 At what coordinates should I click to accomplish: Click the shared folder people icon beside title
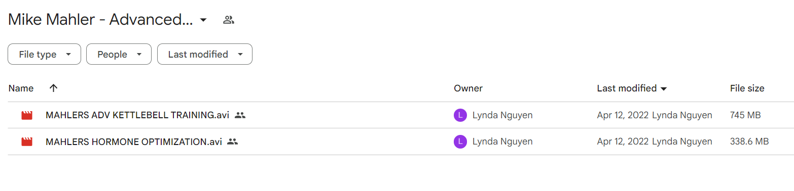[229, 20]
